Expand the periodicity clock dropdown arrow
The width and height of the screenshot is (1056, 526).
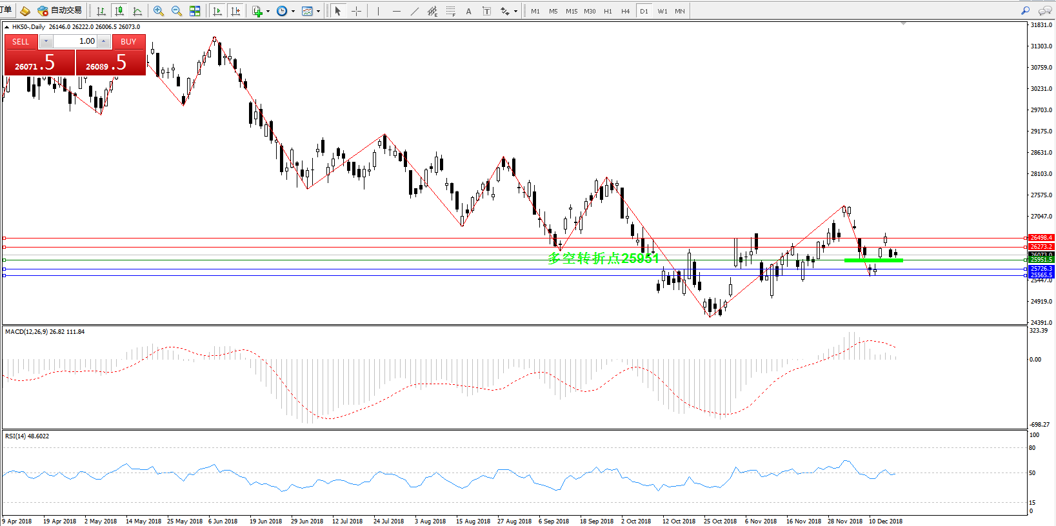[293, 11]
